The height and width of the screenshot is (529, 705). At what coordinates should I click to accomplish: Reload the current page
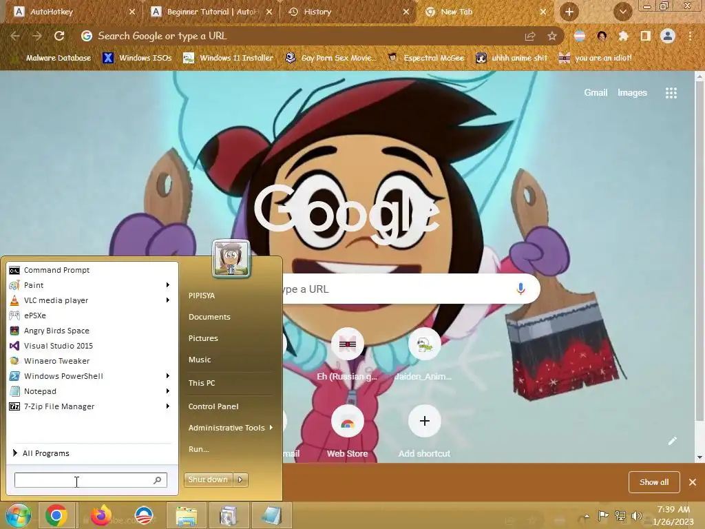(59, 36)
